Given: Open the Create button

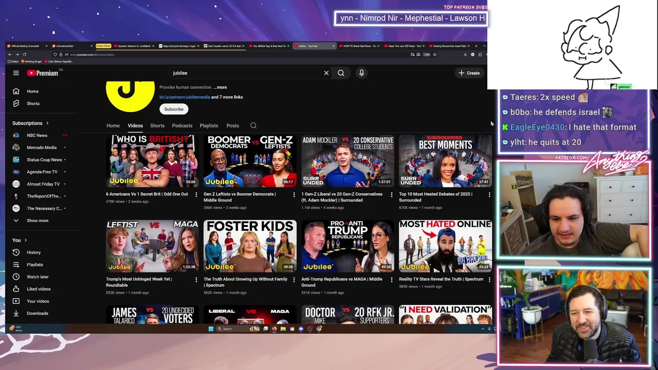Looking at the screenshot, I should click(469, 73).
